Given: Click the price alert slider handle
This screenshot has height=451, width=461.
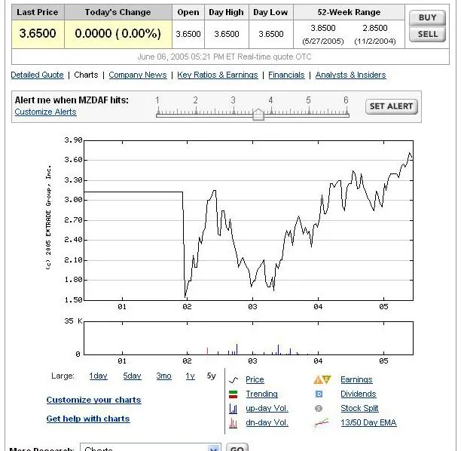Looking at the screenshot, I should tap(258, 114).
